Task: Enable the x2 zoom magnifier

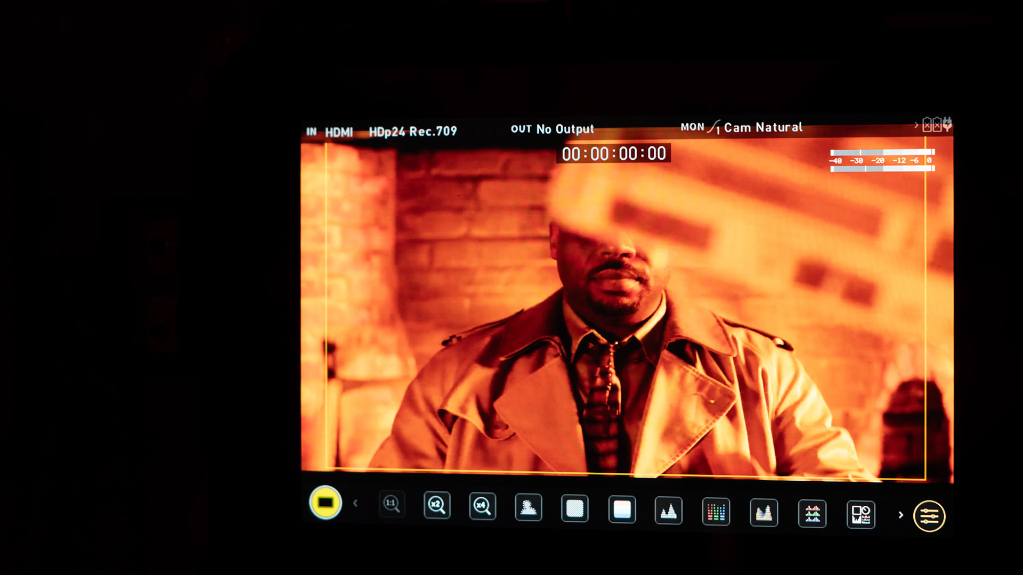Action: tap(437, 505)
